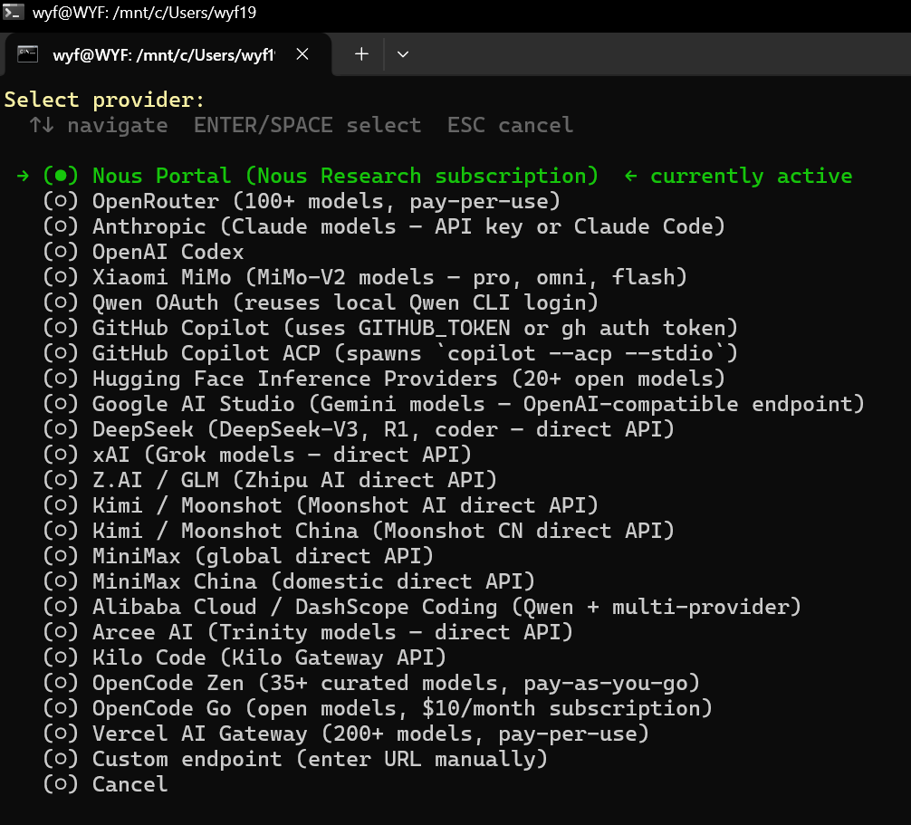Expand the terminal profile dropdown chevron
The height and width of the screenshot is (825, 911).
[x=403, y=54]
